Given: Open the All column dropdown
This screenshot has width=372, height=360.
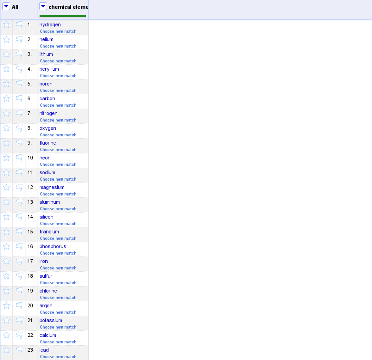Looking at the screenshot, I should point(6,6).
